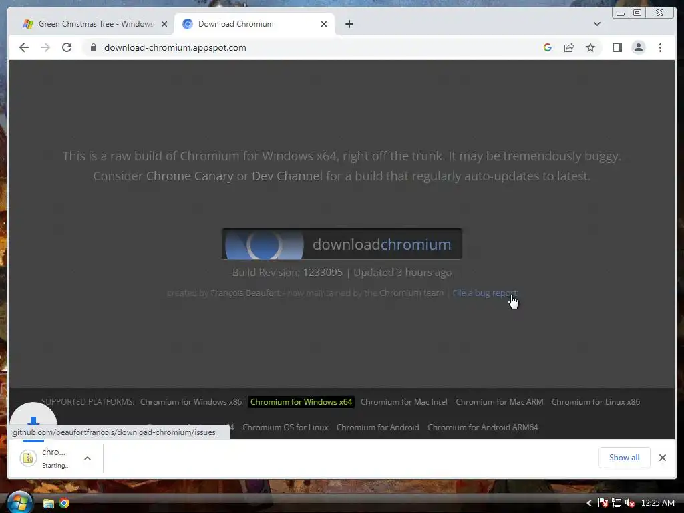View site info via the padlock icon
The height and width of the screenshot is (513, 684).
click(94, 47)
